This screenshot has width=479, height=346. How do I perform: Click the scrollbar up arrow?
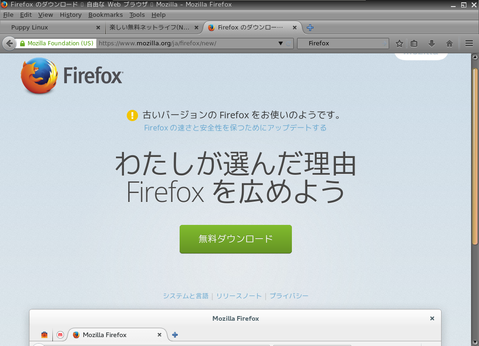[475, 57]
